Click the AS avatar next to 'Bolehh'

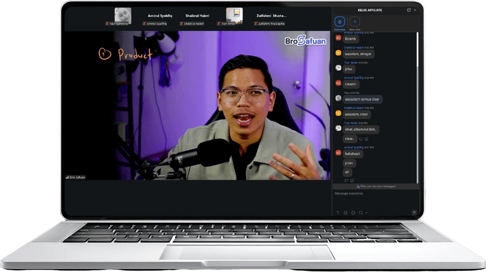(x=338, y=38)
